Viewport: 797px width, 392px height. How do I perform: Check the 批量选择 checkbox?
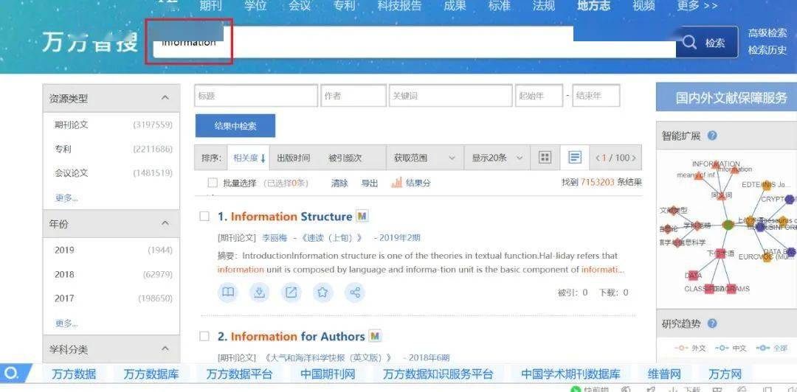[x=213, y=183]
